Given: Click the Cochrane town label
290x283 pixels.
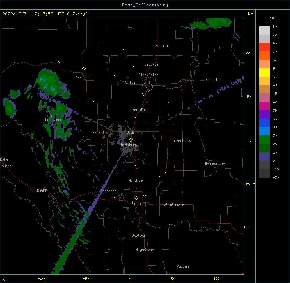Looking at the screenshot, I should tap(108, 191).
